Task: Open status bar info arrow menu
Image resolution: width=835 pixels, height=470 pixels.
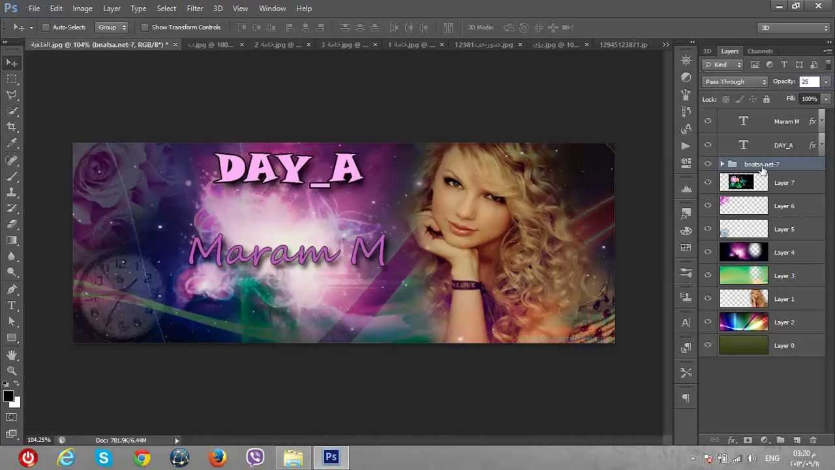Action: (x=177, y=441)
